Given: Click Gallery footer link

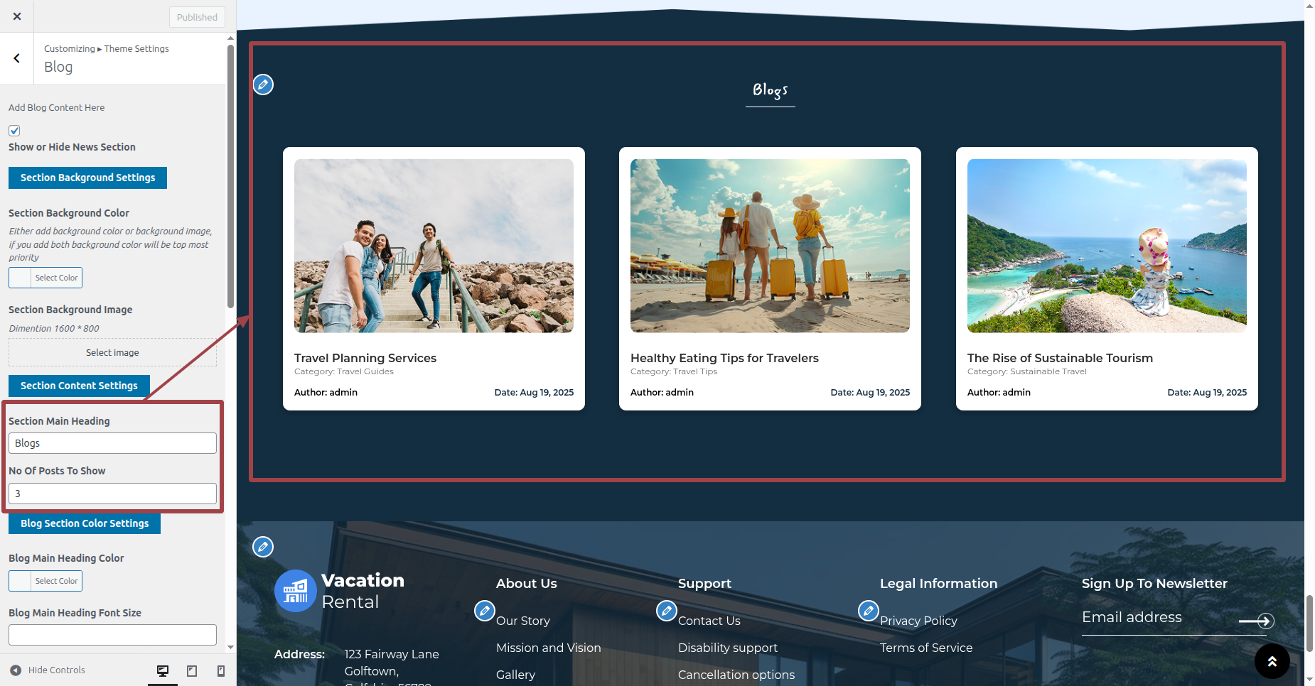Looking at the screenshot, I should pyautogui.click(x=515, y=675).
